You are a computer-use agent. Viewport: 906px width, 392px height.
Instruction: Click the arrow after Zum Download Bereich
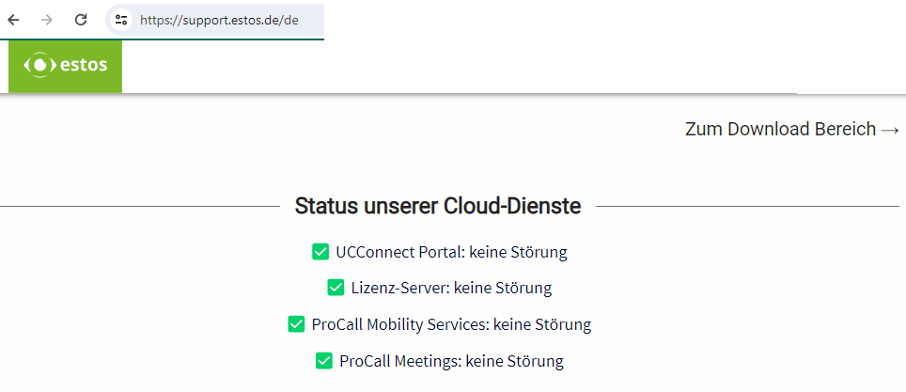[890, 130]
